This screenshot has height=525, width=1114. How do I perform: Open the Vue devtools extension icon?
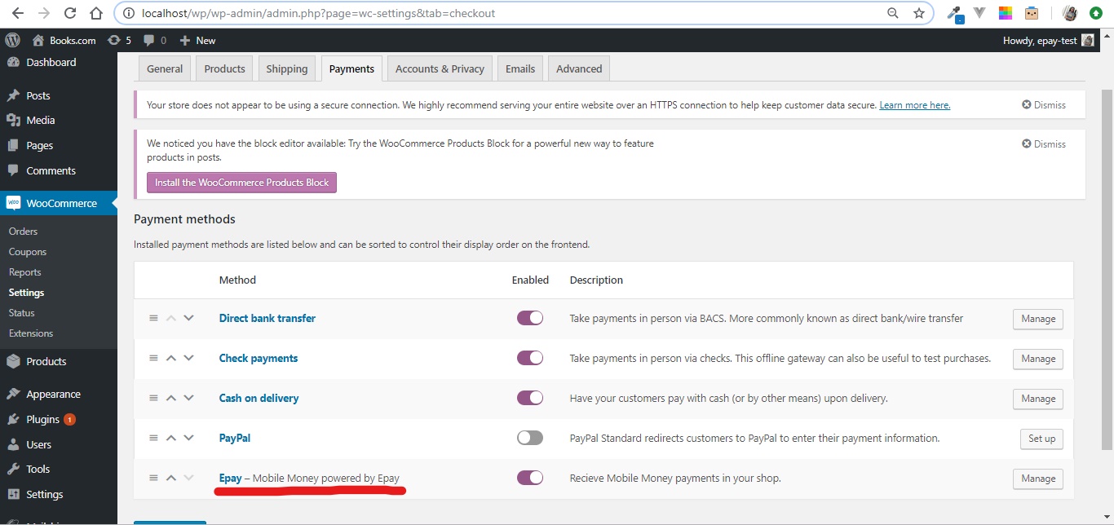tap(979, 13)
